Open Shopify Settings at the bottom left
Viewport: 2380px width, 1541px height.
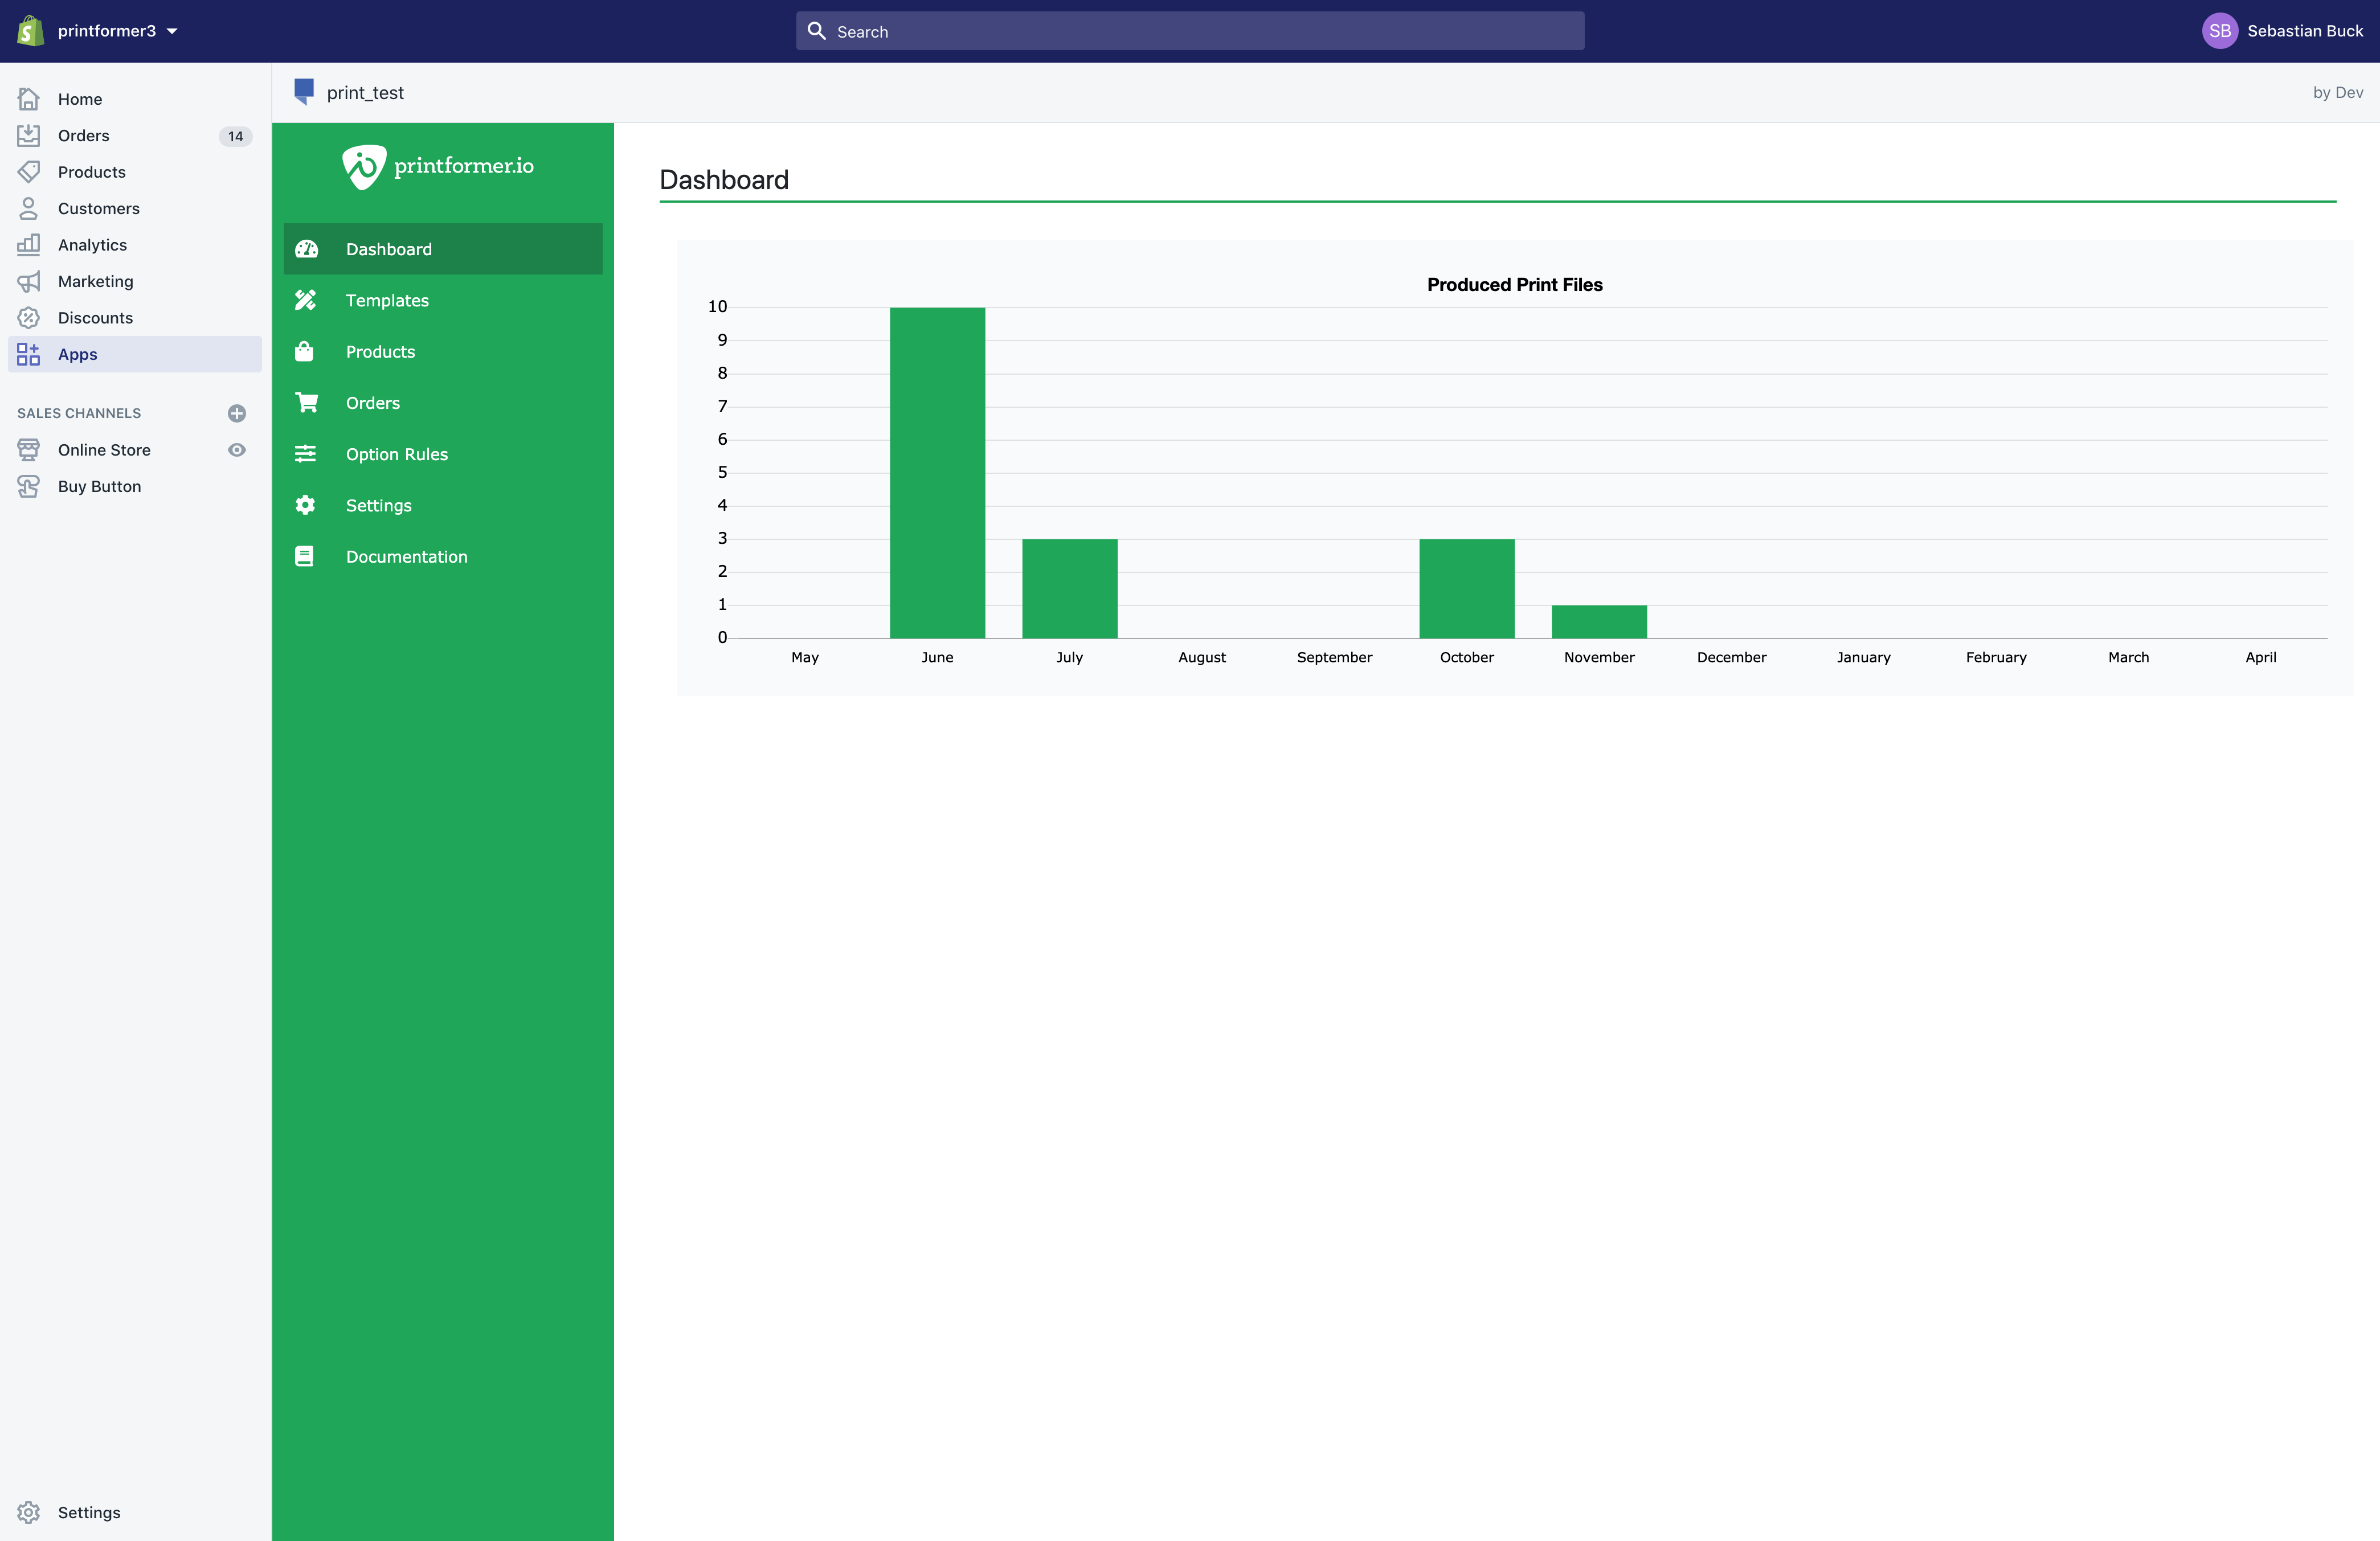[x=88, y=1512]
